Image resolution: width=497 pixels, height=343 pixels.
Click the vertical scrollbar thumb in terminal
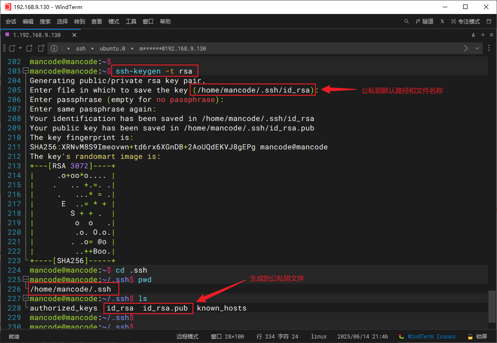pyautogui.click(x=492, y=307)
